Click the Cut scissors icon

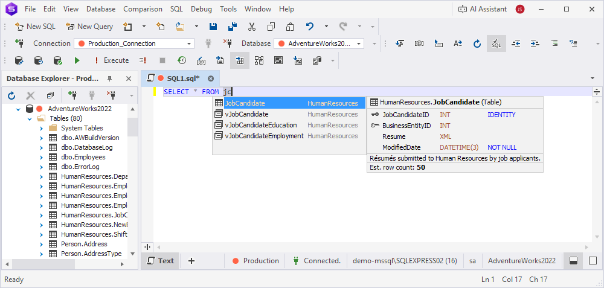[252, 27]
